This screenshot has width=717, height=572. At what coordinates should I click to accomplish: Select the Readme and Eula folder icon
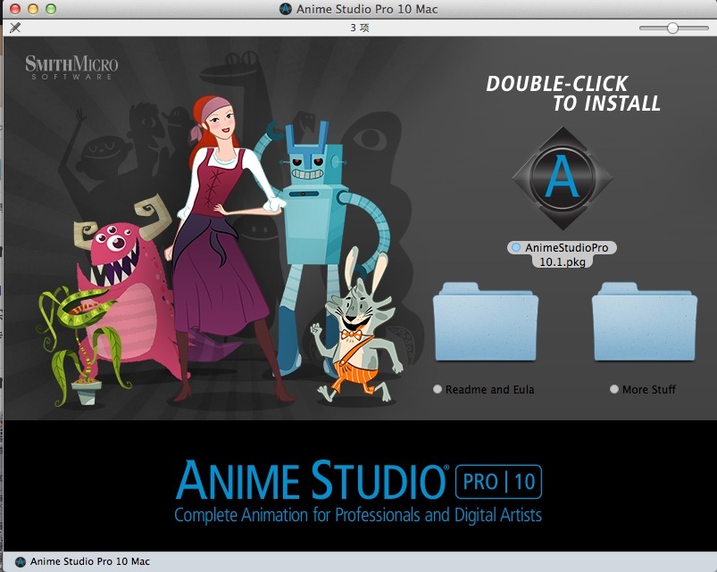485,322
